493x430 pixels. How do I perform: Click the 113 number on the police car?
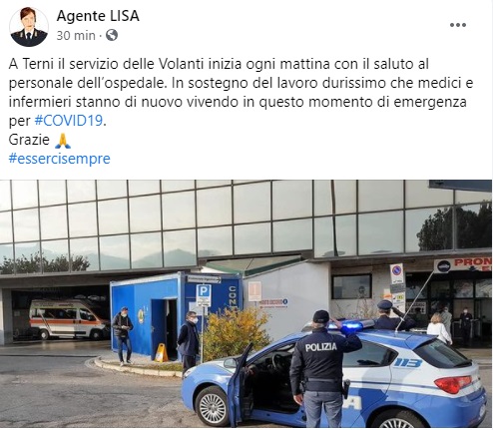coord(408,363)
